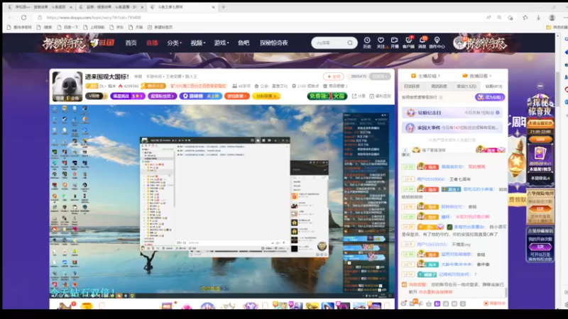Expand 直播回看 replay chevron link

tap(476, 76)
